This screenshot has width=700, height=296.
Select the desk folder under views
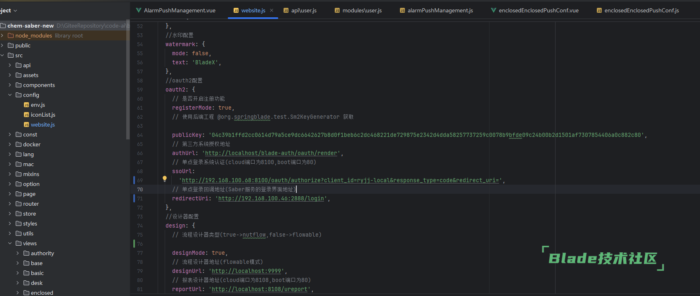[37, 283]
